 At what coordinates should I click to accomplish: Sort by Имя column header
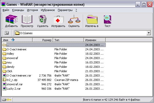(17, 40)
